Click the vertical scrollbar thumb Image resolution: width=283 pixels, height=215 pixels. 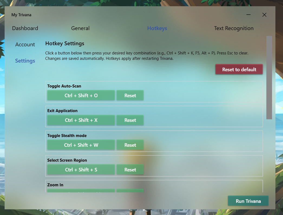269,78
